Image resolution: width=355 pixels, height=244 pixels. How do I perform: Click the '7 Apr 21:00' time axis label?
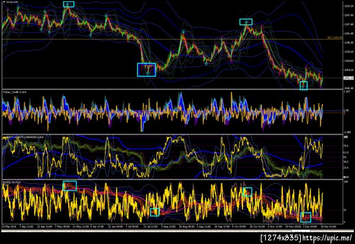click(x=26, y=226)
